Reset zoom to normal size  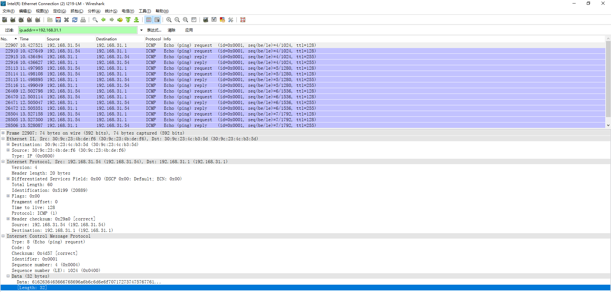186,20
